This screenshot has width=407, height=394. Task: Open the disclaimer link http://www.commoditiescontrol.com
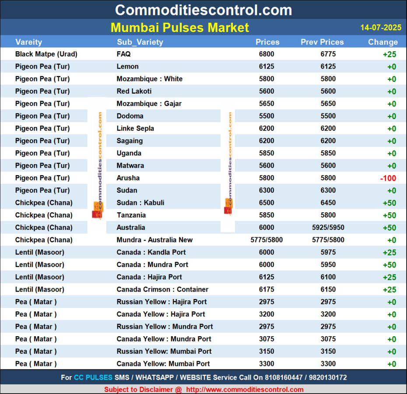[245, 389]
